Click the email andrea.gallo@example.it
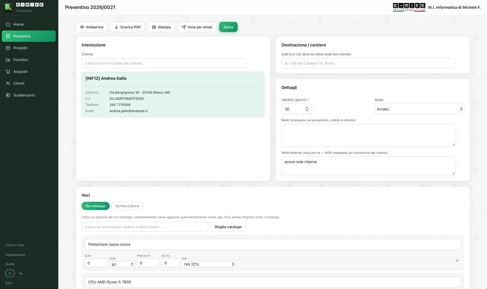The height and width of the screenshot is (289, 487). pyautogui.click(x=128, y=111)
